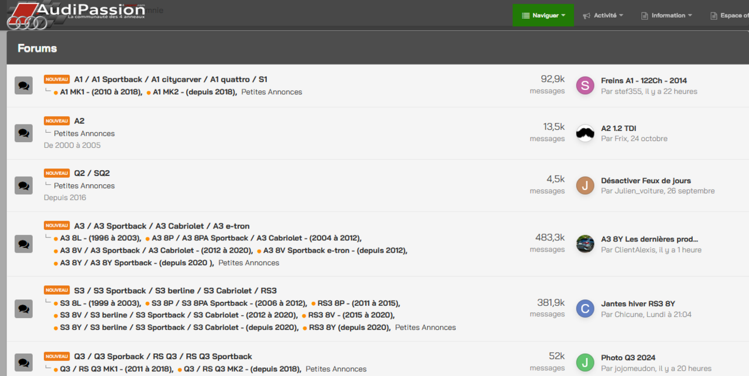Expand the Naviguer dropdown menu

tap(543, 16)
